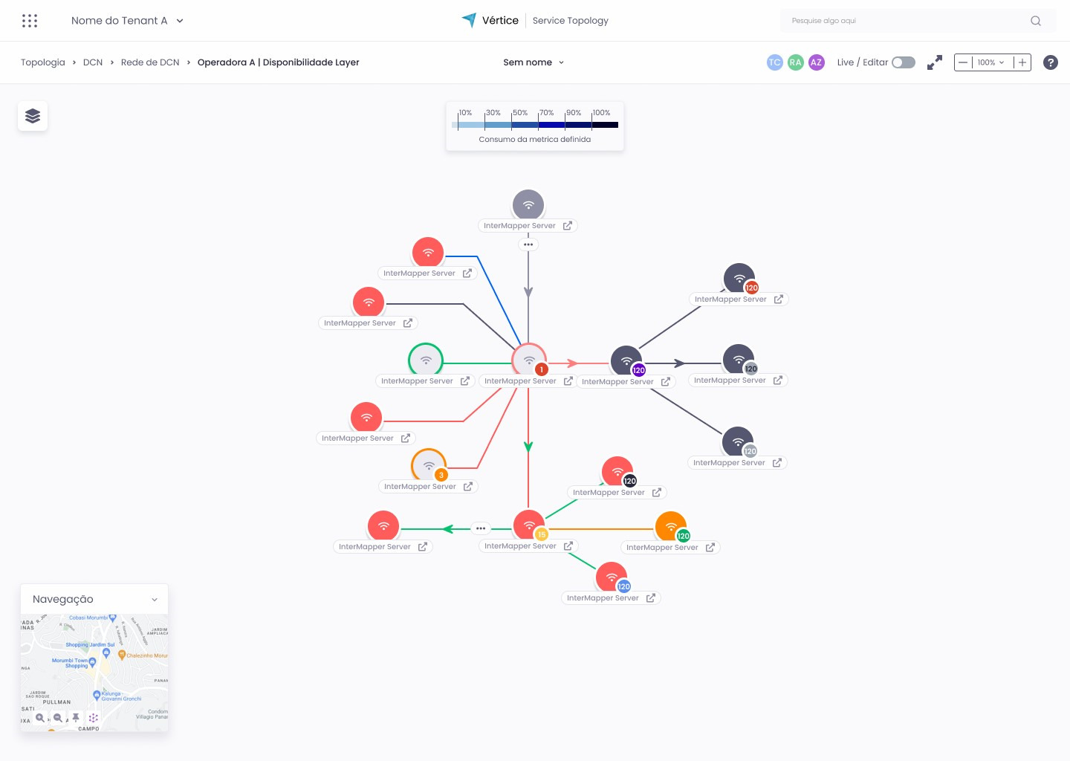This screenshot has width=1070, height=761.
Task: Click the Service Topology title text
Action: (571, 21)
